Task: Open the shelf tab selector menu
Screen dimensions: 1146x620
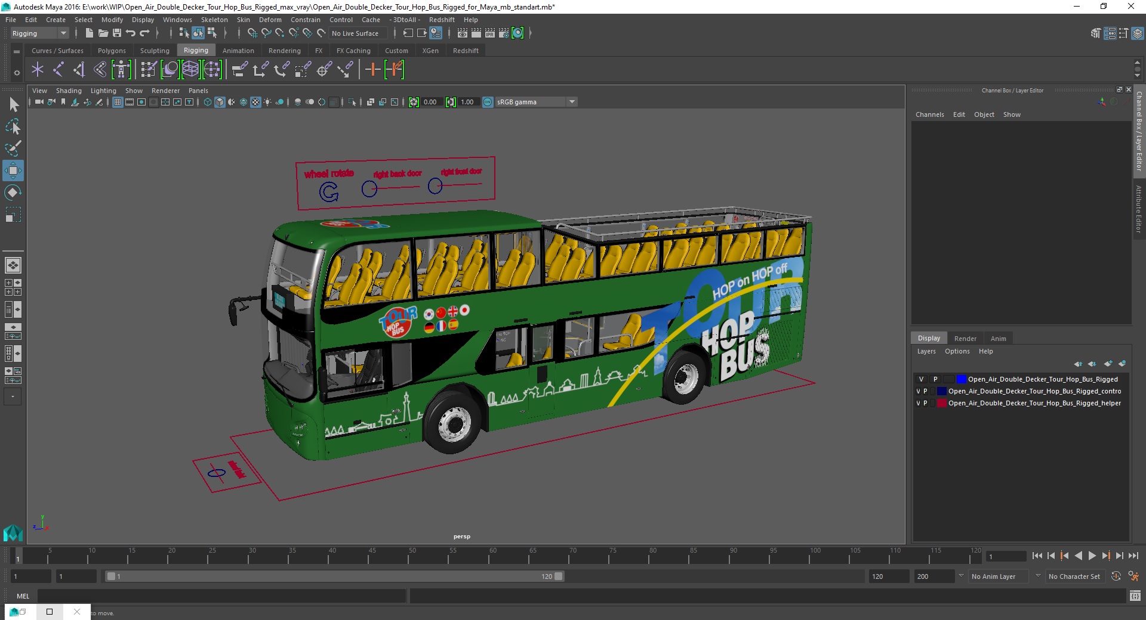Action: [17, 52]
